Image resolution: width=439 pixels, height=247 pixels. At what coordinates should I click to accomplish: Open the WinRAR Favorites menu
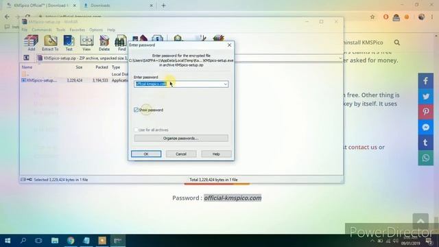(78, 30)
